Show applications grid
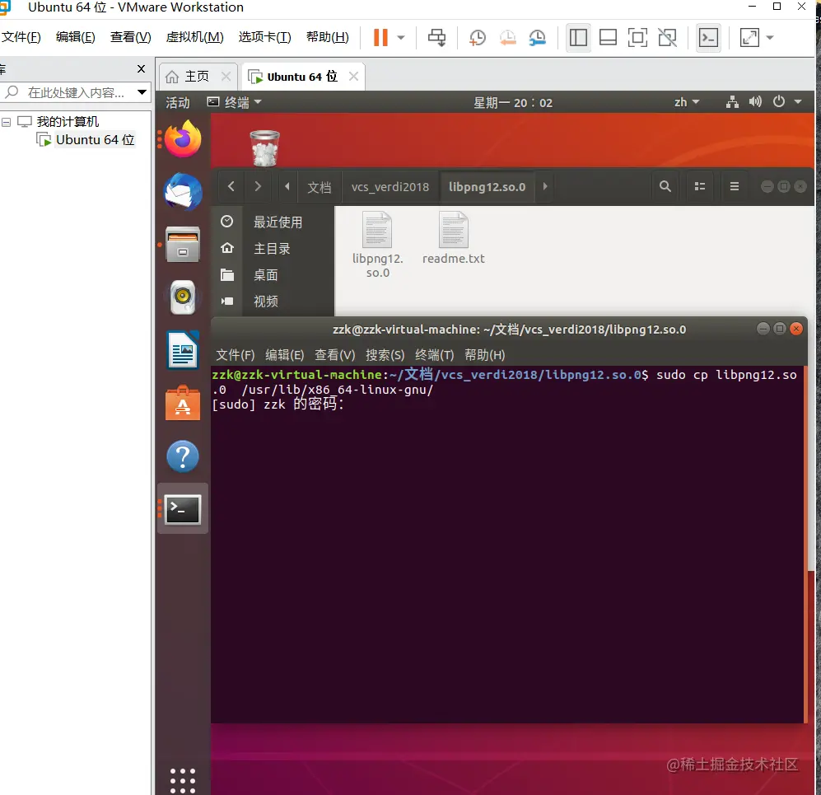The image size is (821, 795). [x=183, y=781]
